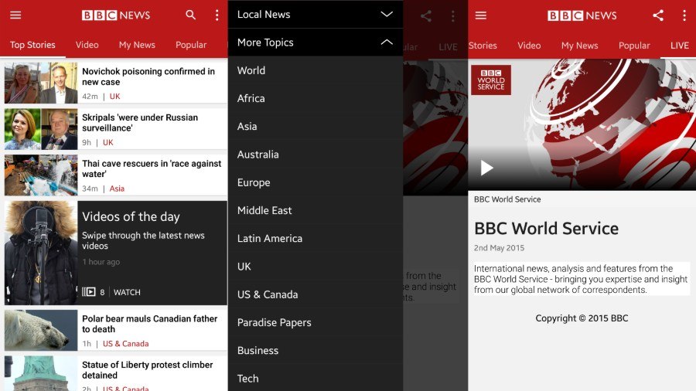This screenshot has width=696, height=391.
Task: Open hamburger menu on BBC World Service screen
Action: 481,15
